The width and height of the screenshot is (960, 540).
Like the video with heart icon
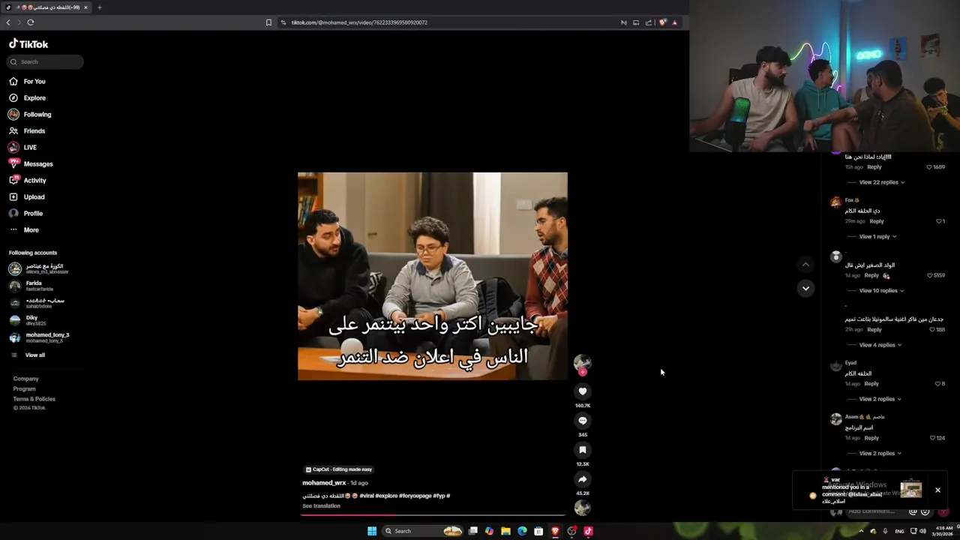[583, 391]
